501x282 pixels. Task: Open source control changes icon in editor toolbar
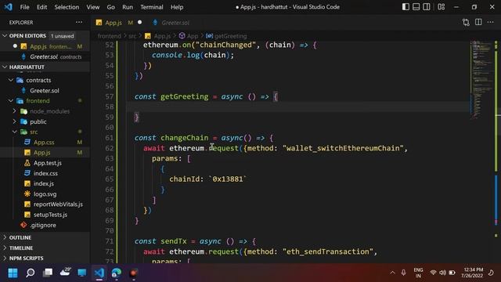466,23
